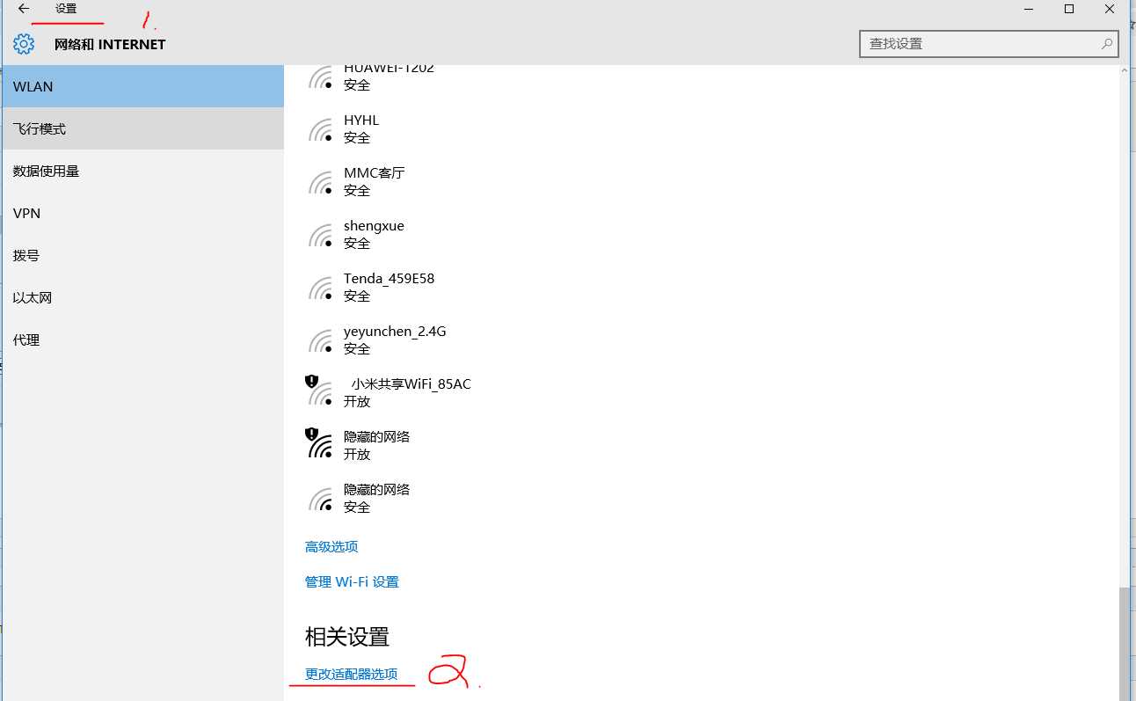Select the Tenda_459E58 network name

[x=389, y=278]
